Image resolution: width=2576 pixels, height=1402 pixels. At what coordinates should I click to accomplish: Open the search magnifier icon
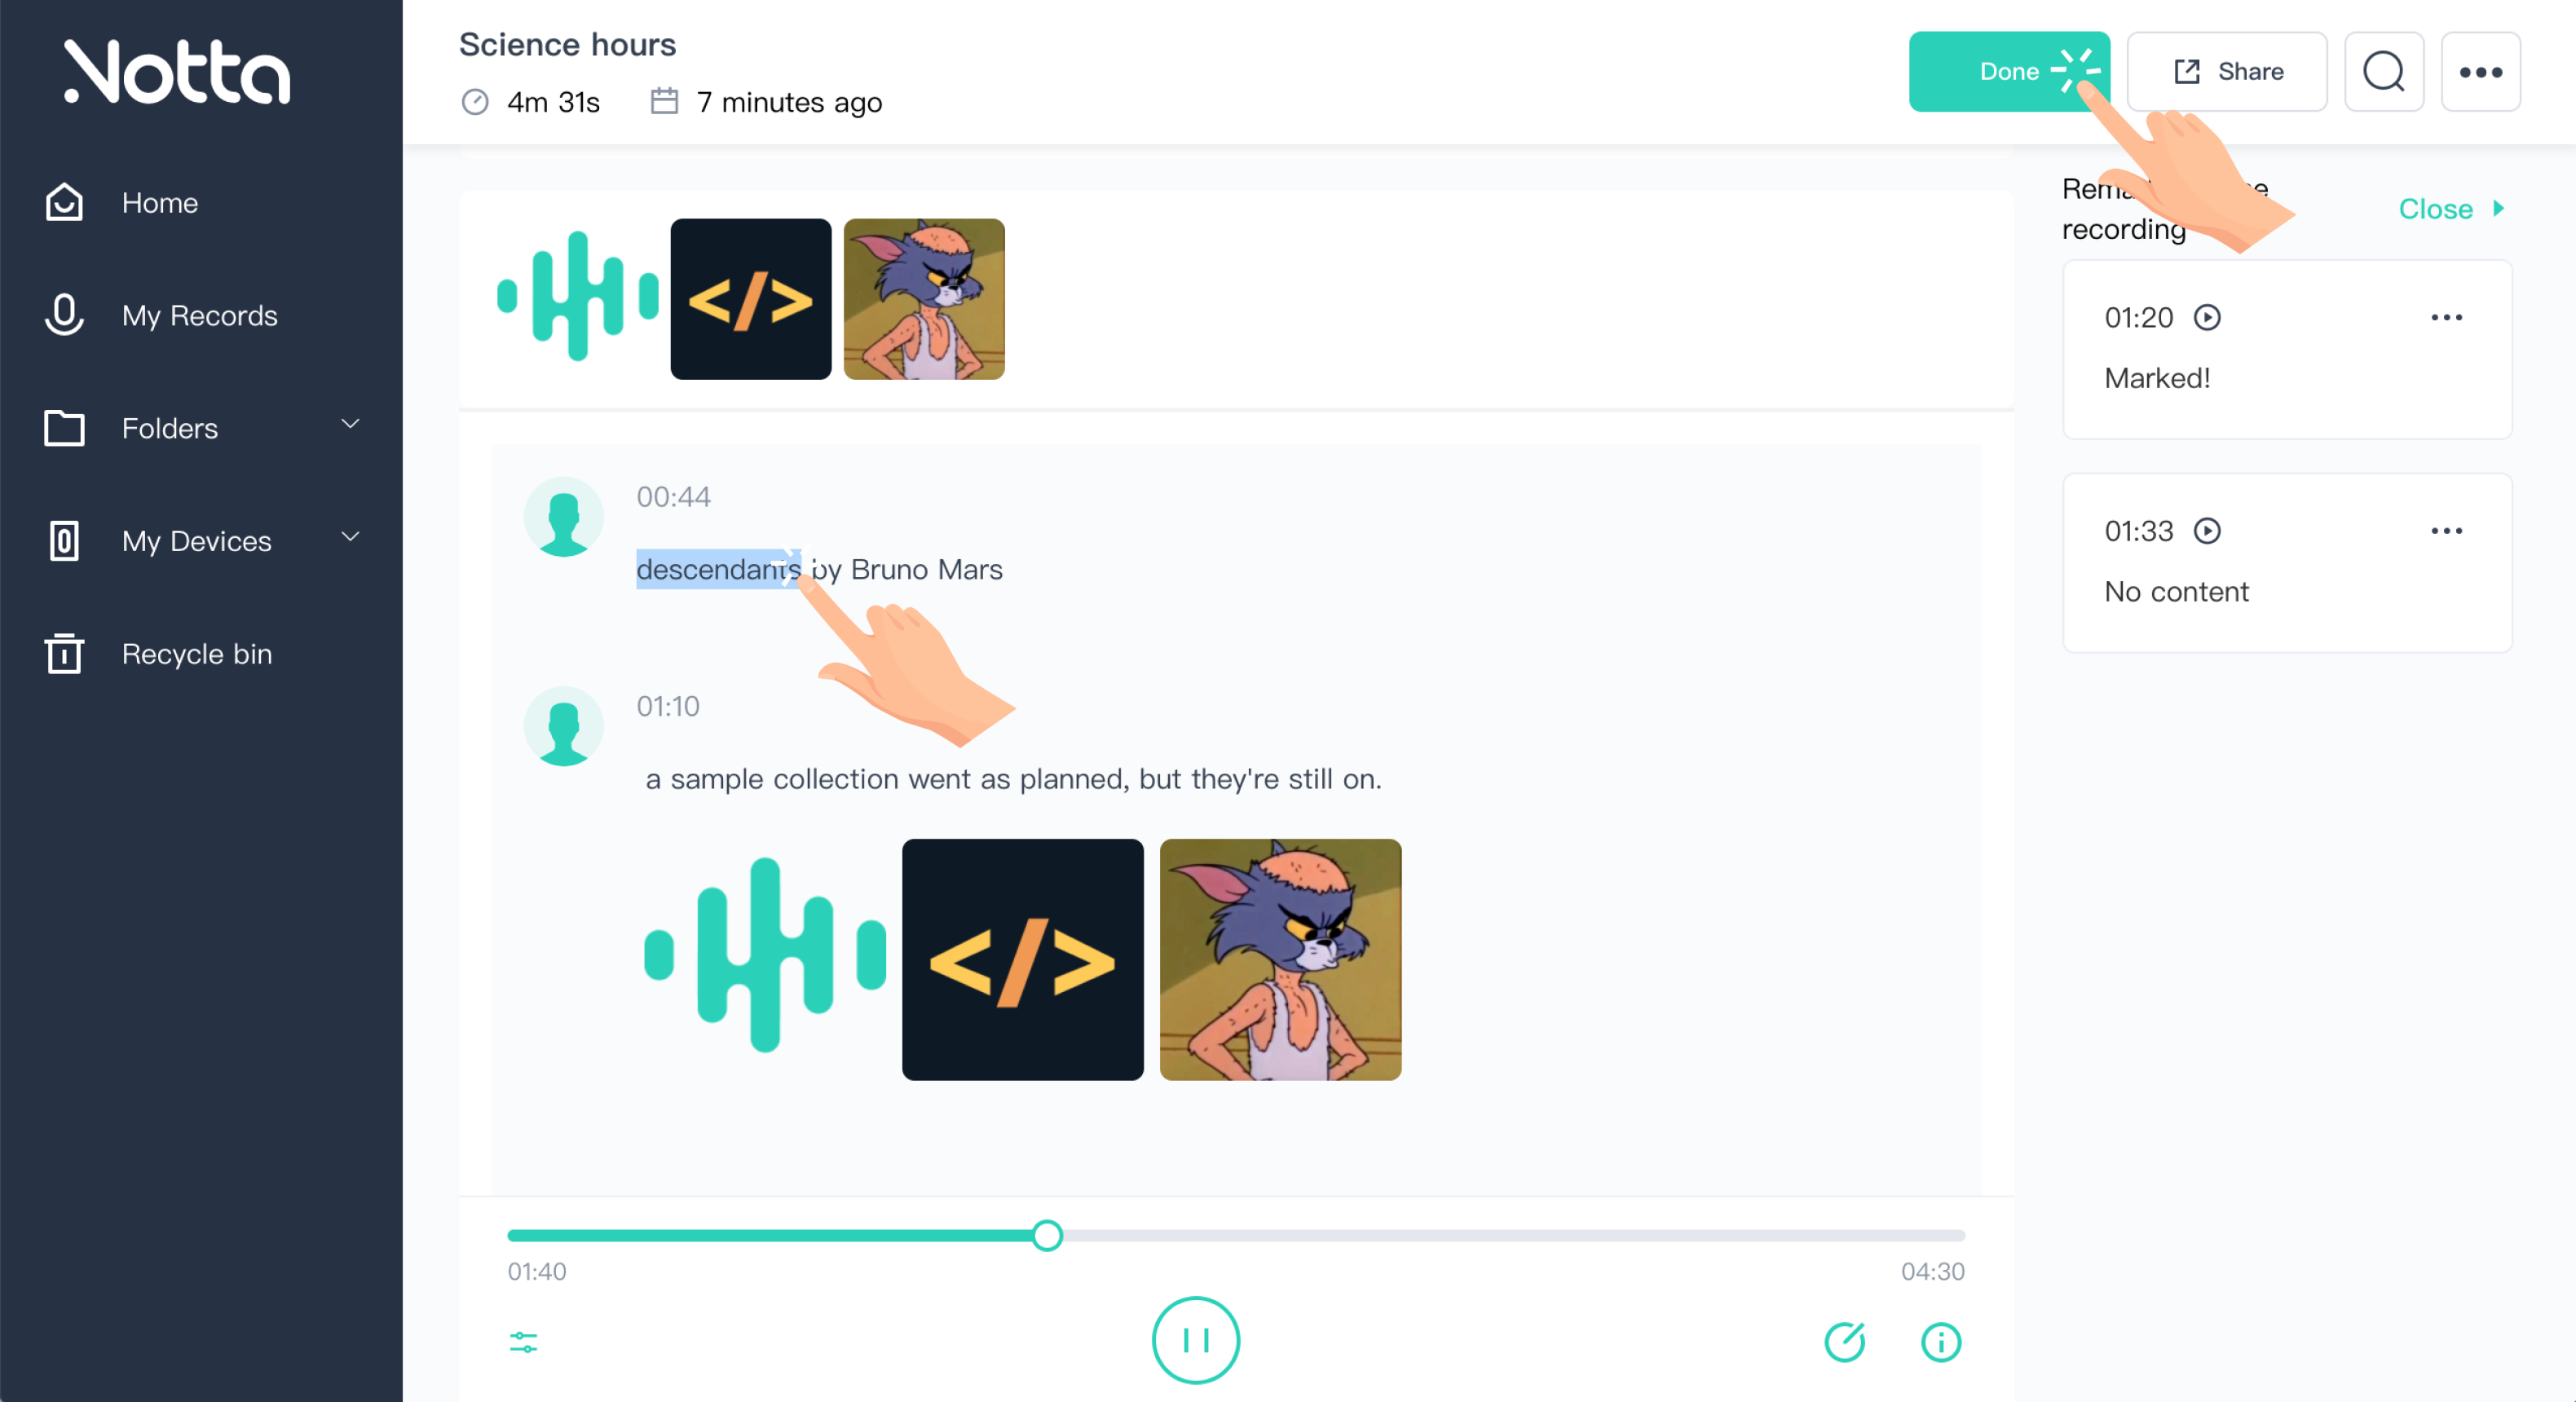click(x=2383, y=71)
